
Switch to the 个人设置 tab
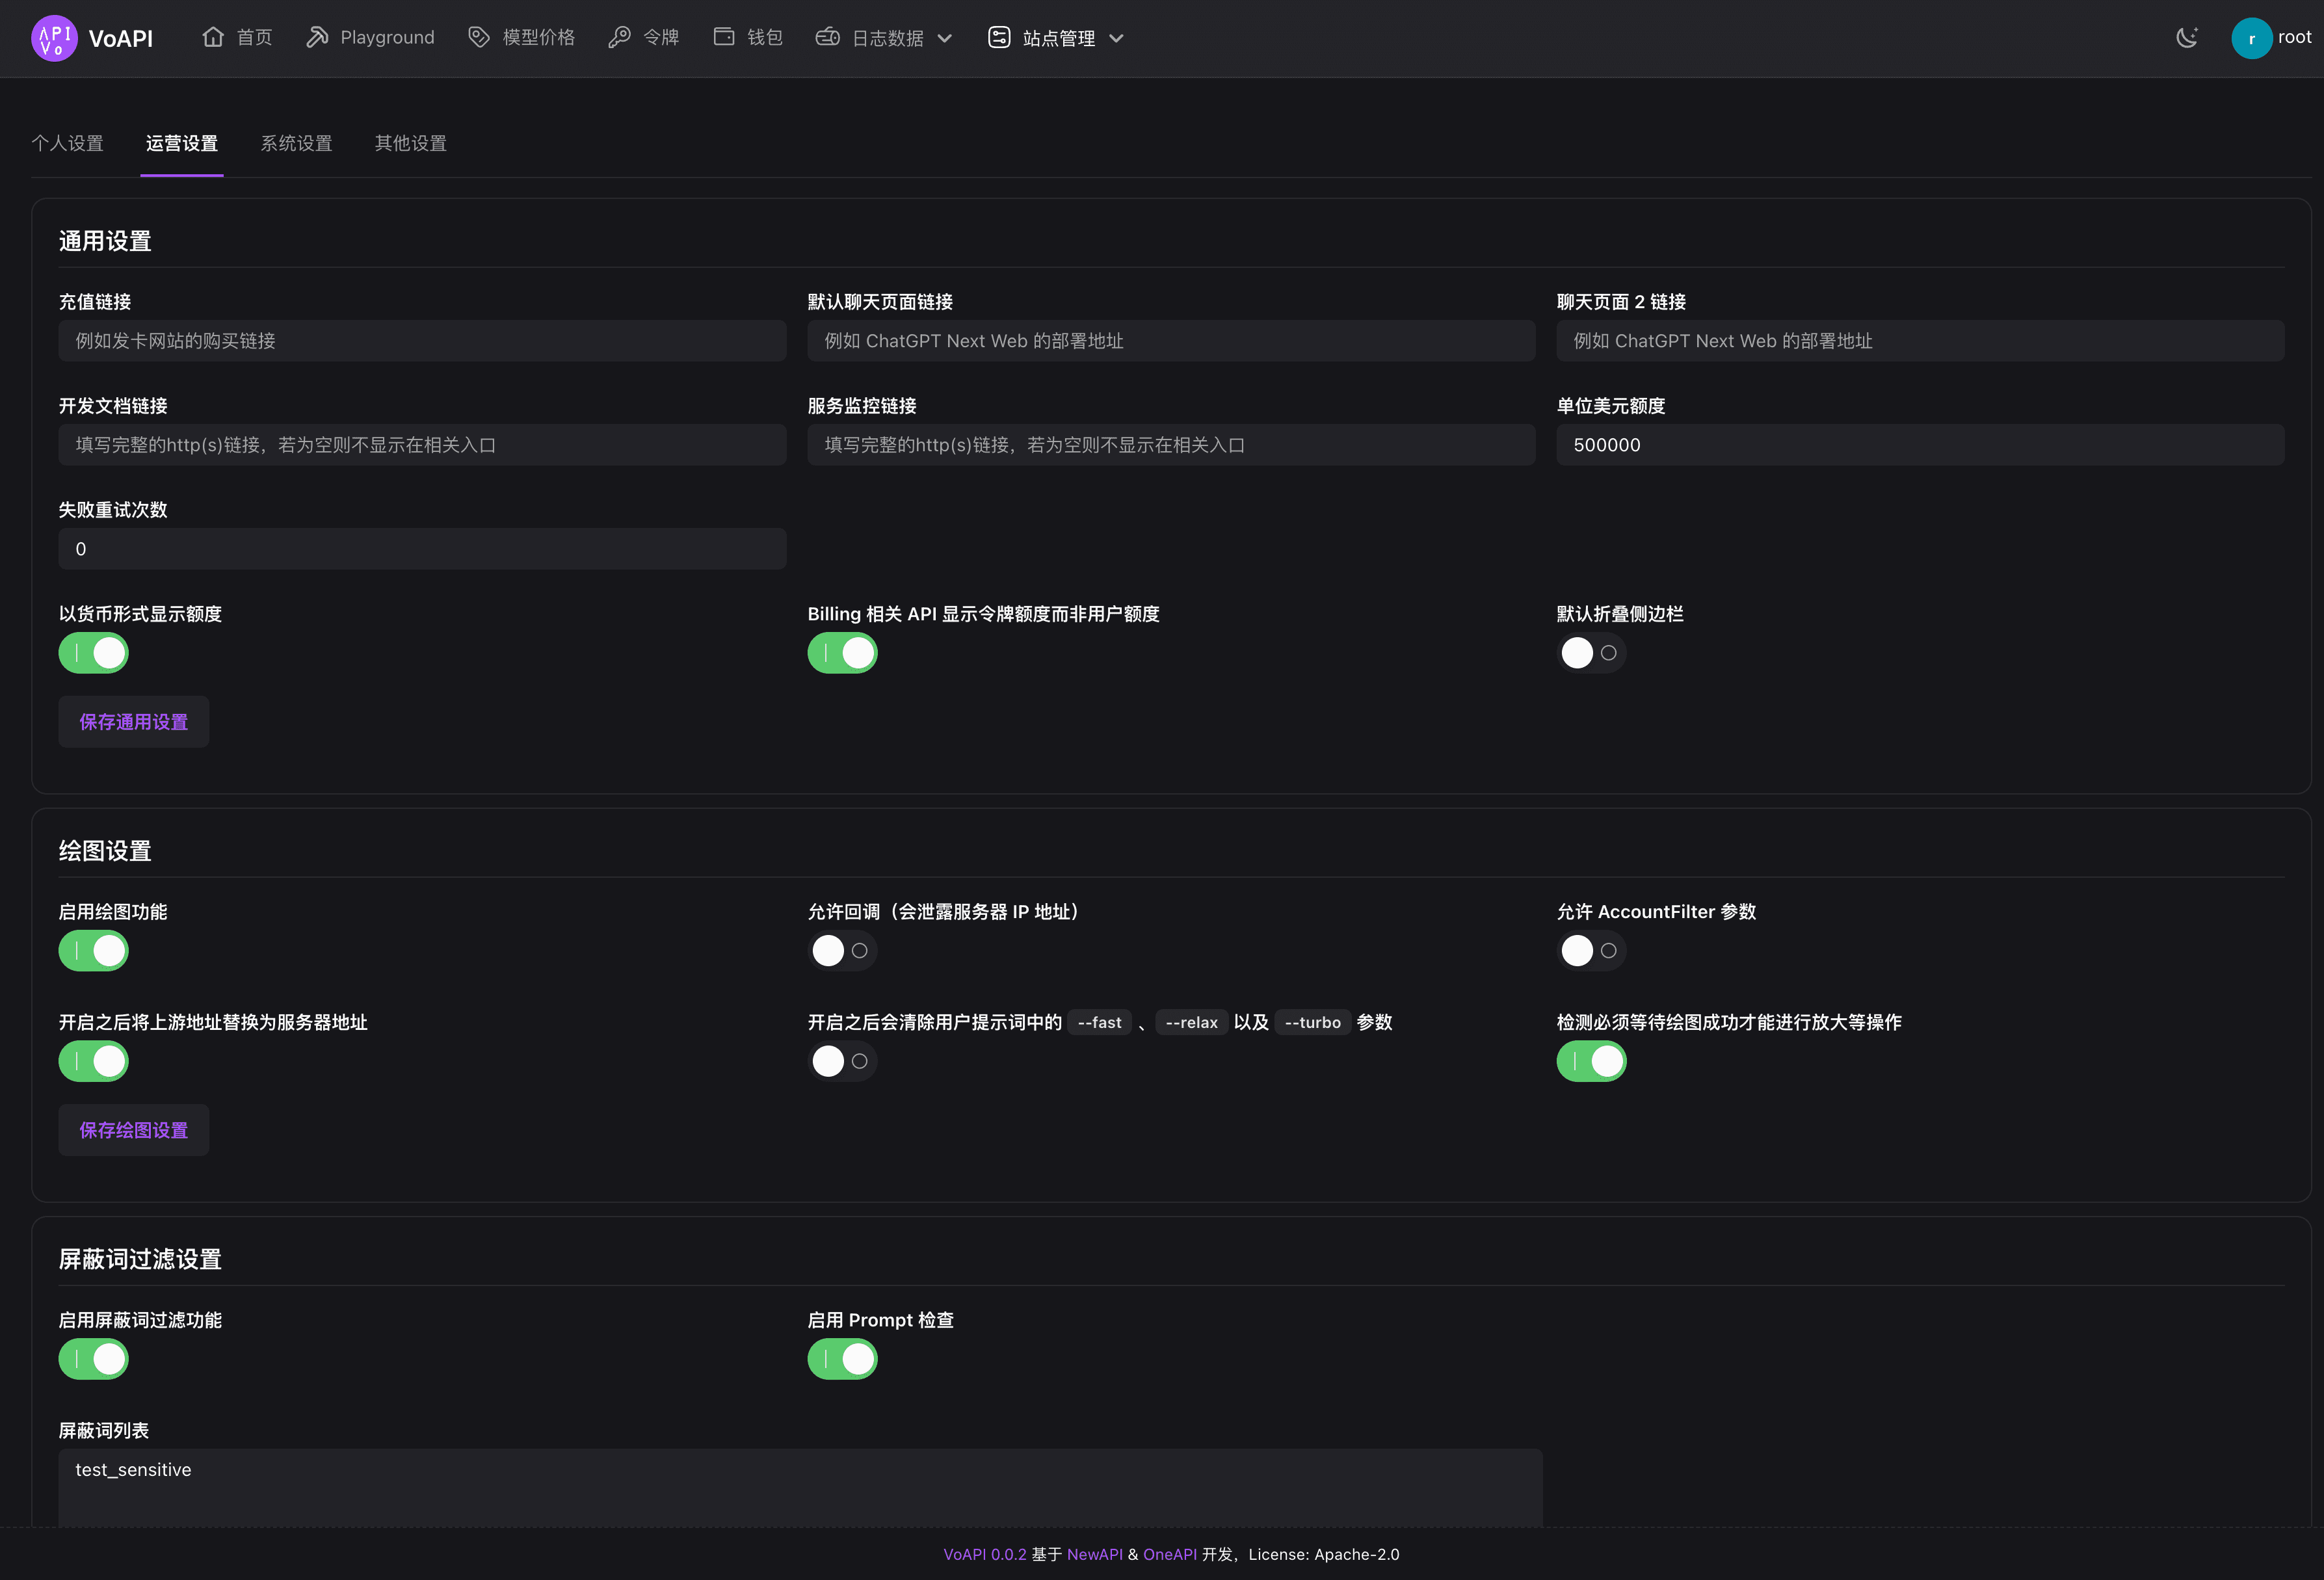coord(67,143)
